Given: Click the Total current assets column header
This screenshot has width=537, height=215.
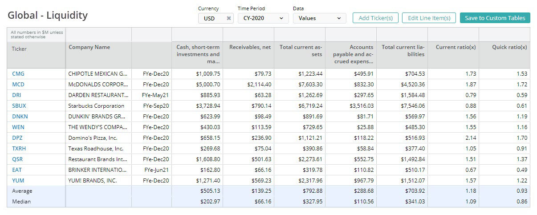Looking at the screenshot, I should pos(300,54).
